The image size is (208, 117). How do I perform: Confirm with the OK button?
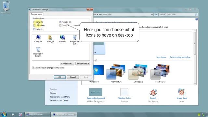click(60, 77)
